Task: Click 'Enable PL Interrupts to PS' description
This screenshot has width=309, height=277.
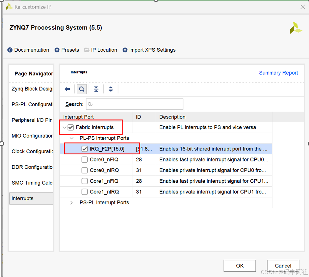Action: point(208,127)
